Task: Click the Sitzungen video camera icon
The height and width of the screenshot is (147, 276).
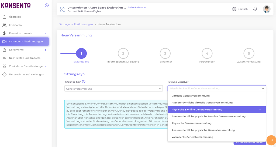Action: 4,42
